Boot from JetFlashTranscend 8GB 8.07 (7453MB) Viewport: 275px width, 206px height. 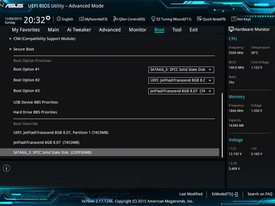click(x=46, y=143)
